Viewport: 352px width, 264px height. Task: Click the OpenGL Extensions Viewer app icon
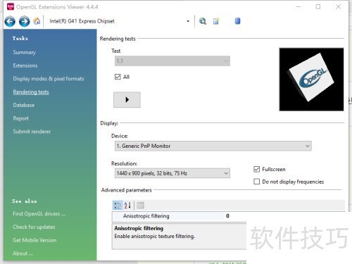(x=11, y=6)
